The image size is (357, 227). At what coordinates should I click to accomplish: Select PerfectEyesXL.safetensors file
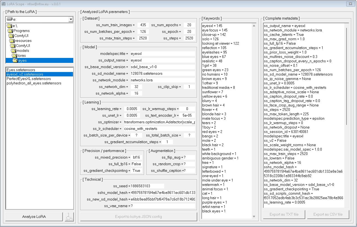click(29, 79)
